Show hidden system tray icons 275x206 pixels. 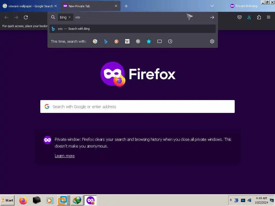231,200
